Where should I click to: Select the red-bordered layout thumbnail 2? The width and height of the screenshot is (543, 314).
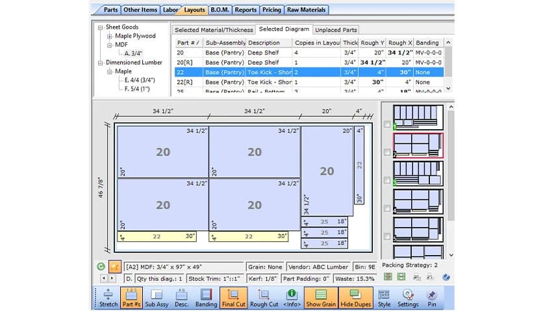click(x=418, y=145)
